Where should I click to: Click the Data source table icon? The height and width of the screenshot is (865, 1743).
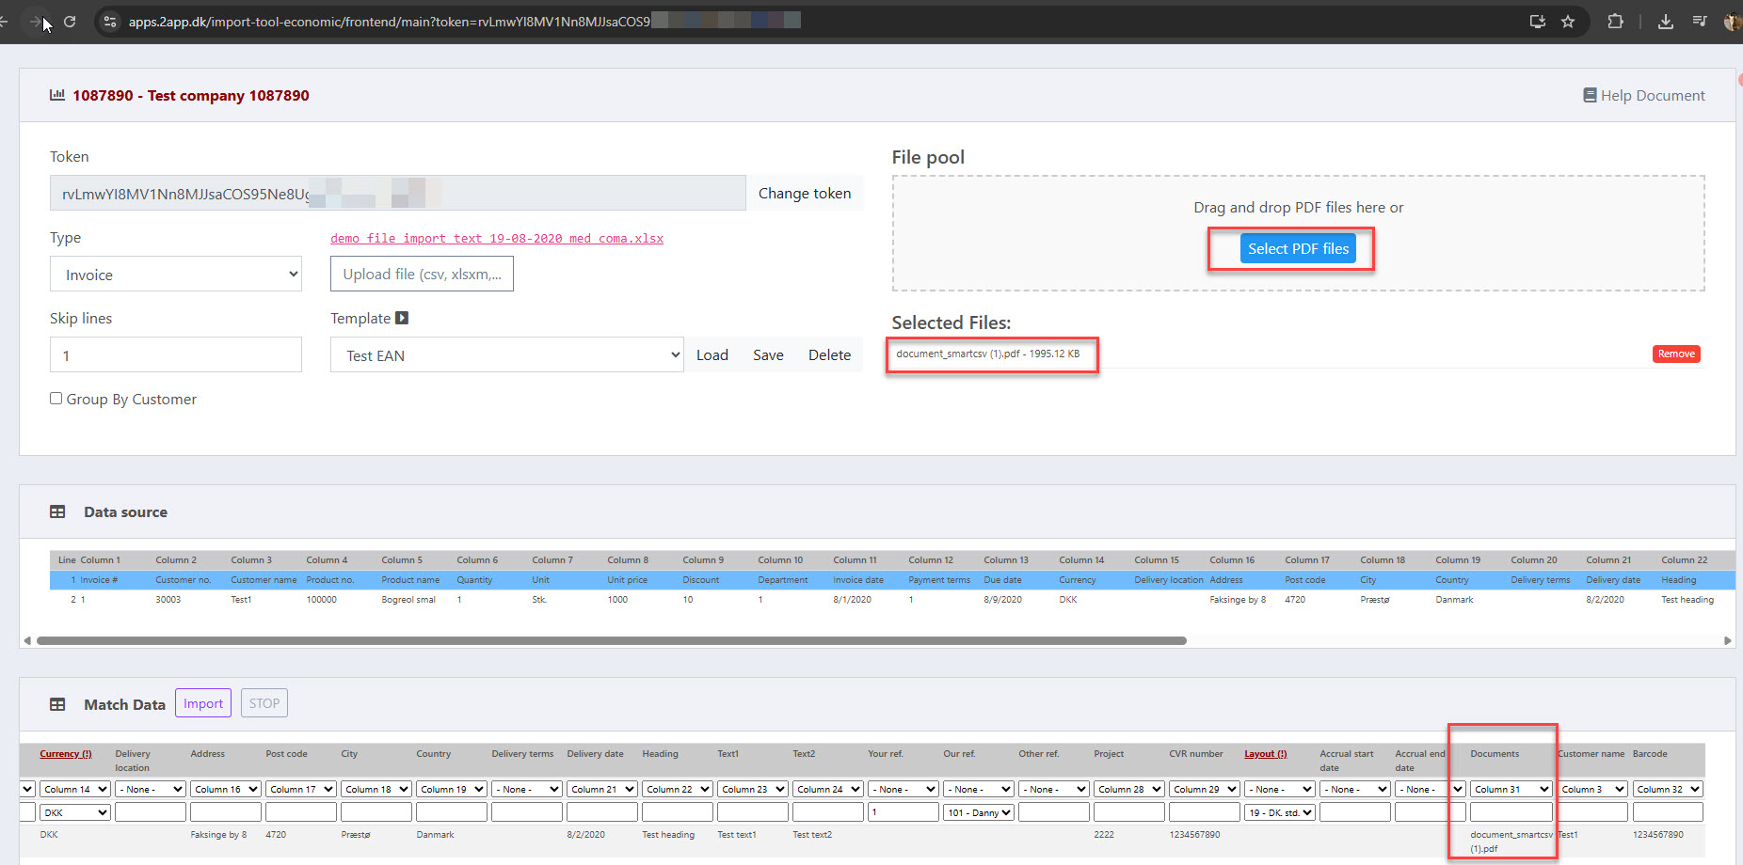click(57, 511)
